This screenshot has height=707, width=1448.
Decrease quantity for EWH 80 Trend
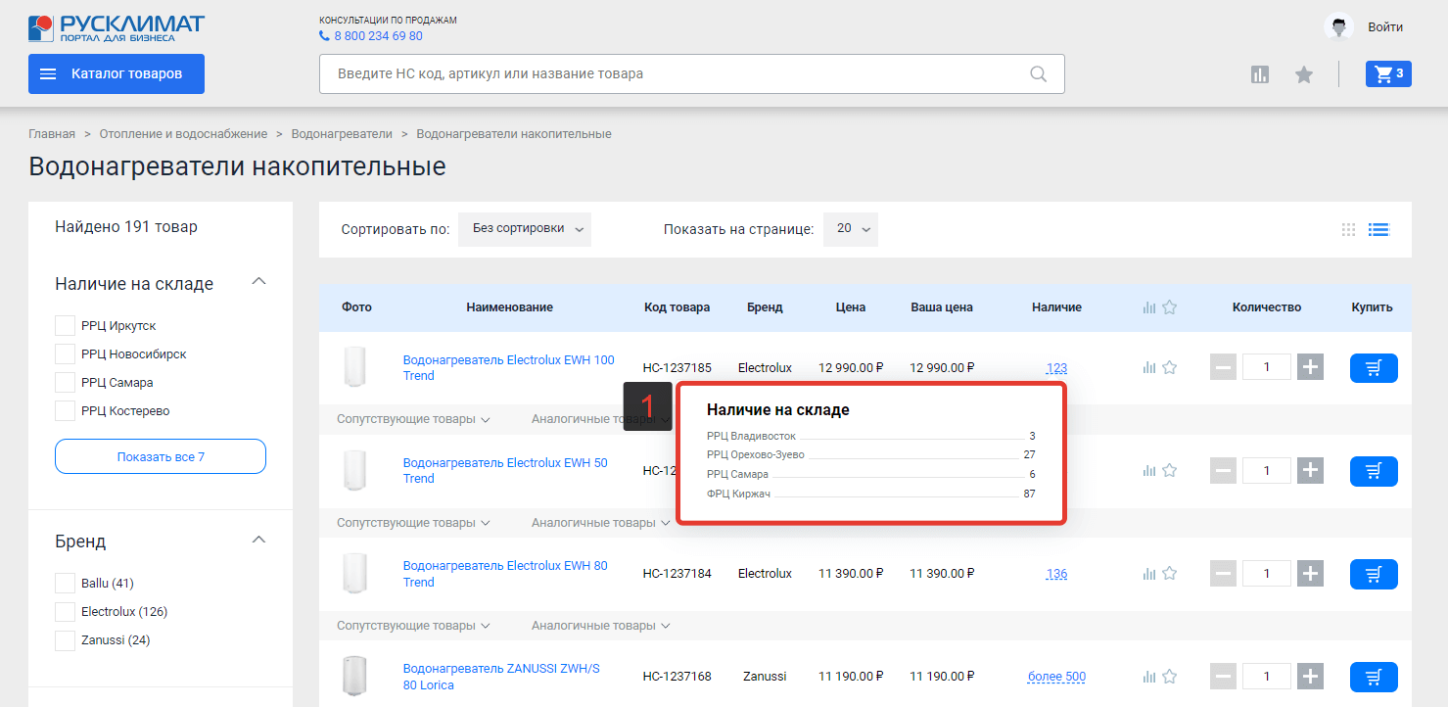[1224, 574]
